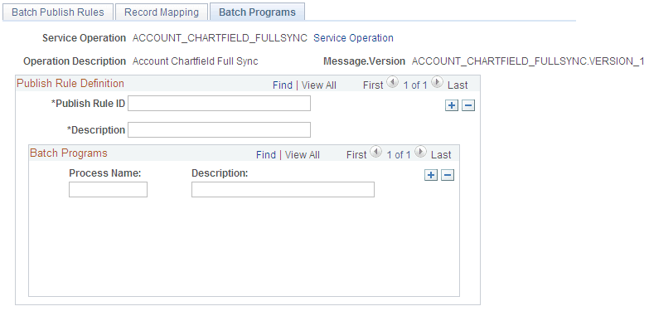Select the Account Chartfield Full Sync text

(196, 61)
